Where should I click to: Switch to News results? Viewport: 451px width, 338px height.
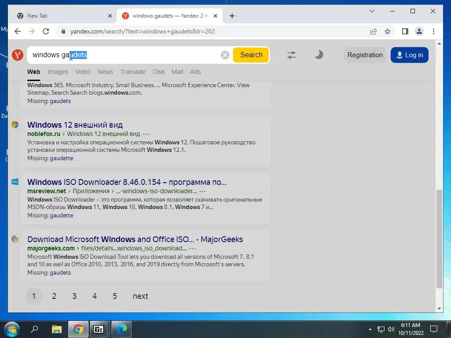(x=105, y=72)
